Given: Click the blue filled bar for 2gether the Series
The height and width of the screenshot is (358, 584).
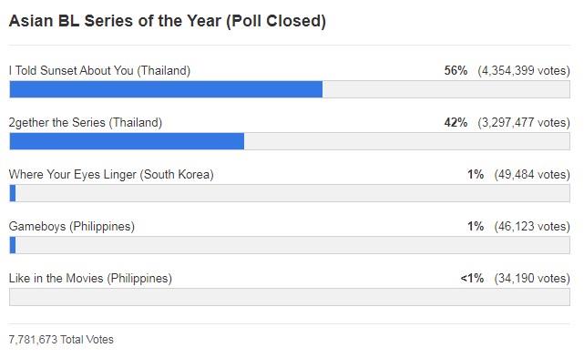Looking at the screenshot, I should click(127, 141).
